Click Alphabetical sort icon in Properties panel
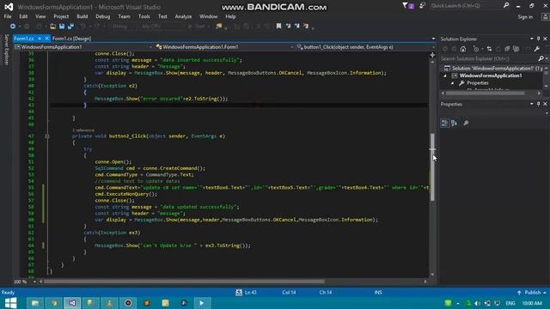550x309 pixels. click(455, 123)
